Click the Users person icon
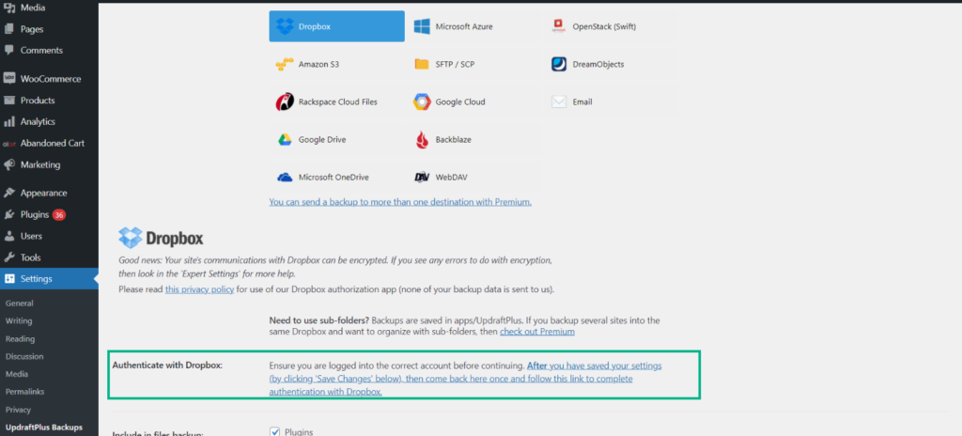 pos(9,236)
